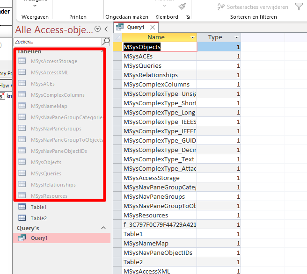Image resolution: width=307 pixels, height=274 pixels.
Task: Click the Name column header
Action: [159, 37]
